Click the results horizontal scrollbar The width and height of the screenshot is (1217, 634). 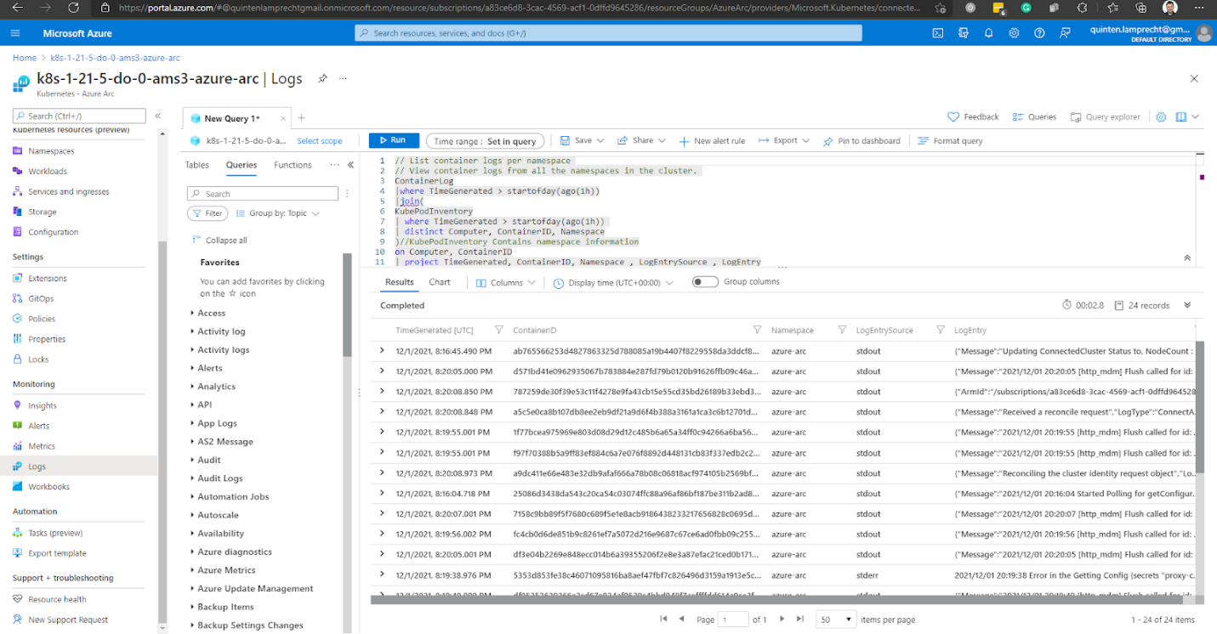(x=777, y=599)
